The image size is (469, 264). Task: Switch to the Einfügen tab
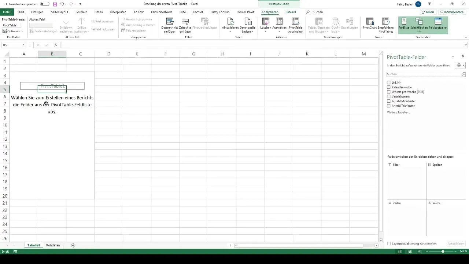click(x=37, y=12)
